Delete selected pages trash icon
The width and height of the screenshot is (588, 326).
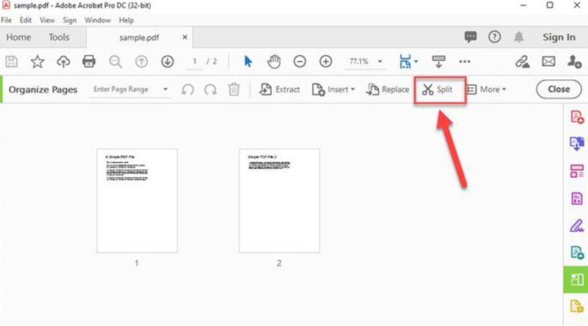pos(234,90)
